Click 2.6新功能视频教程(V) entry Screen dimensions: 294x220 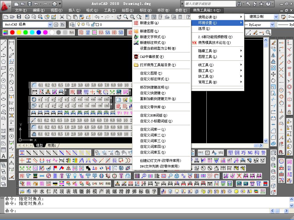[x=218, y=37]
